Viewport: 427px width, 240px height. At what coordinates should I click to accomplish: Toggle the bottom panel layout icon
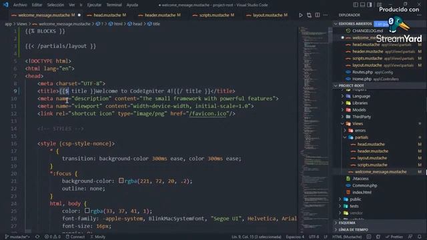click(362, 5)
